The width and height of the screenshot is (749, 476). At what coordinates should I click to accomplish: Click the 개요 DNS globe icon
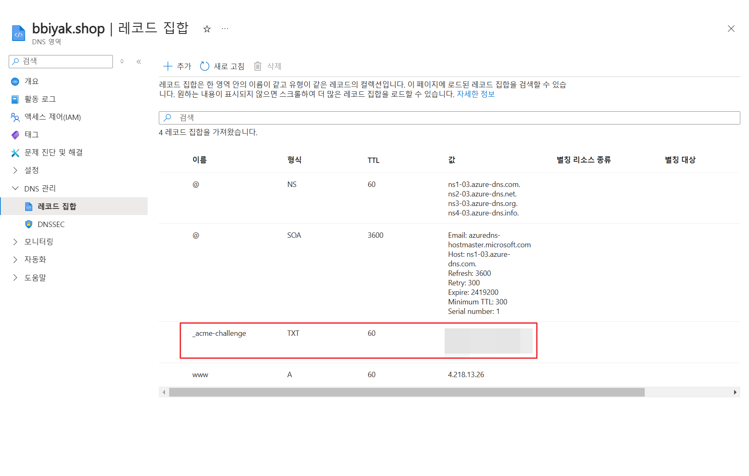[15, 81]
